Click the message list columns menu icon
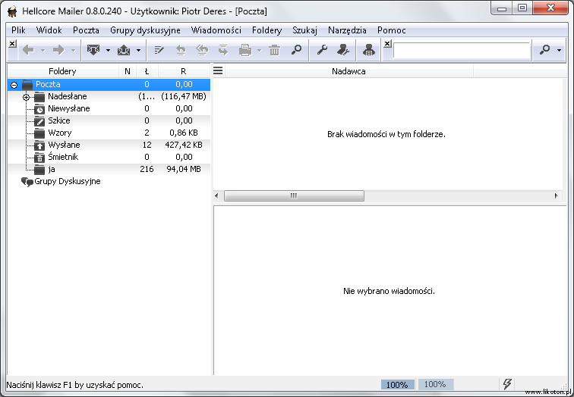574x397 pixels. pos(218,70)
